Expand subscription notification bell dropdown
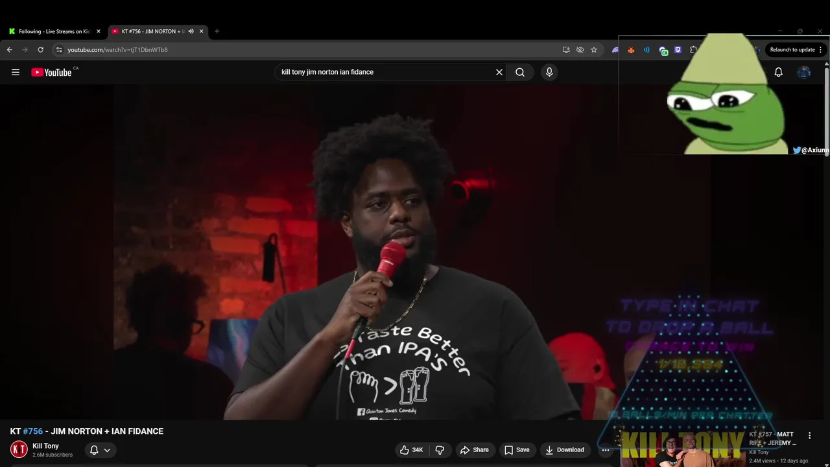Image resolution: width=830 pixels, height=467 pixels. 100,449
